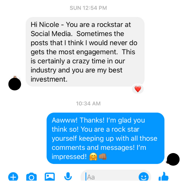Click the word 'impressed!' in the blue bubble

click(69, 157)
